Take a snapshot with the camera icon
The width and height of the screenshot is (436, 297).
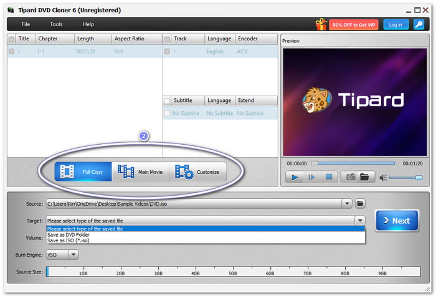pos(351,177)
